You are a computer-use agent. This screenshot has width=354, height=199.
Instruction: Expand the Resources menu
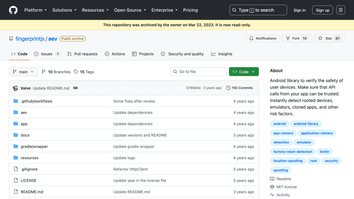click(95, 10)
